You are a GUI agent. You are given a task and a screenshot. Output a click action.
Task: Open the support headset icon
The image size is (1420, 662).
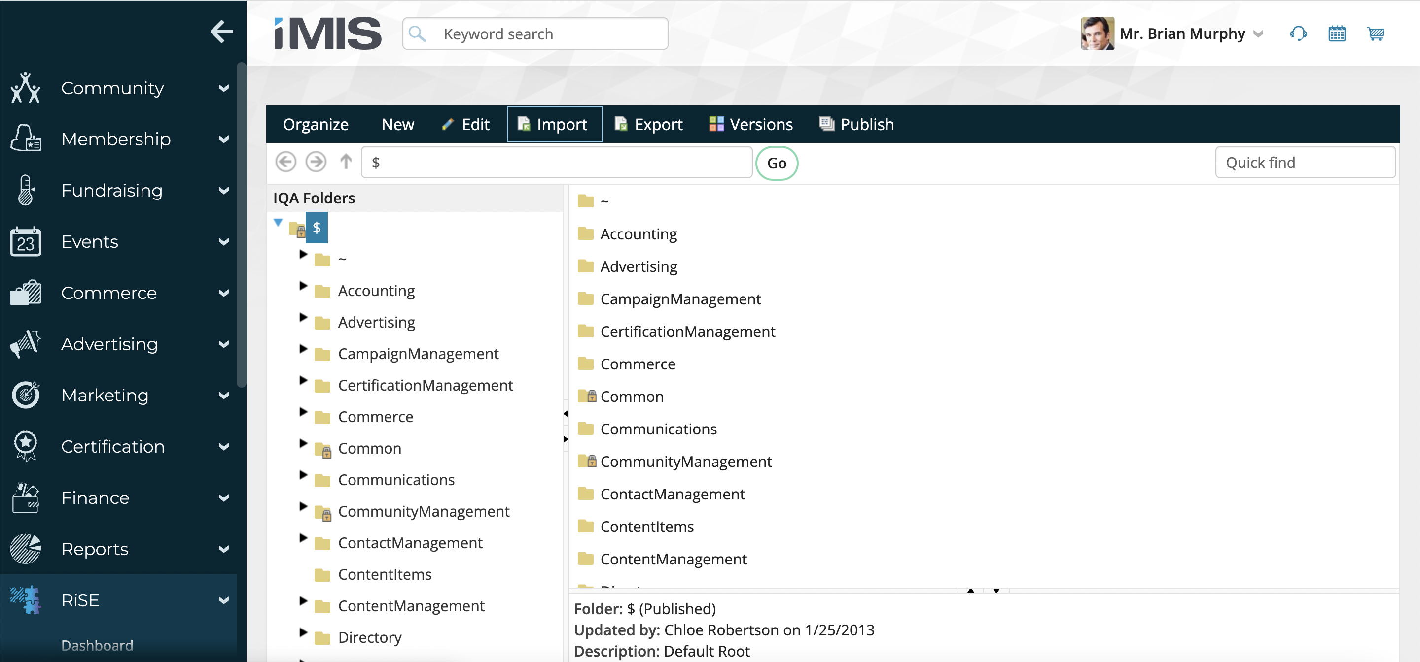point(1299,33)
